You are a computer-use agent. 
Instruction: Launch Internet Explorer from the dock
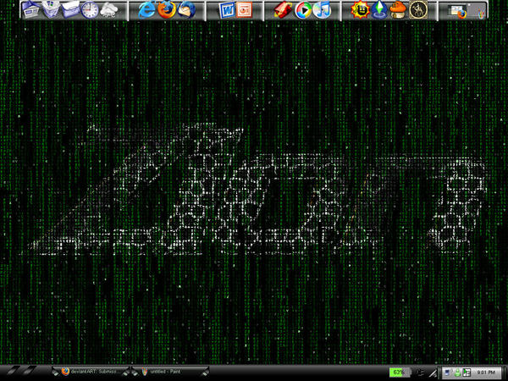click(x=146, y=9)
